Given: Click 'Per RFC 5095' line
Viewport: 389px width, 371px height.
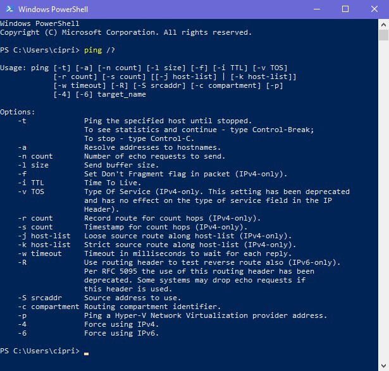Looking at the screenshot, I should click(x=199, y=271).
